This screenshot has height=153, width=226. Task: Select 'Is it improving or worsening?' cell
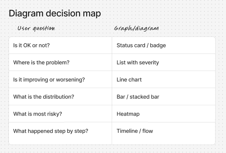(49, 80)
